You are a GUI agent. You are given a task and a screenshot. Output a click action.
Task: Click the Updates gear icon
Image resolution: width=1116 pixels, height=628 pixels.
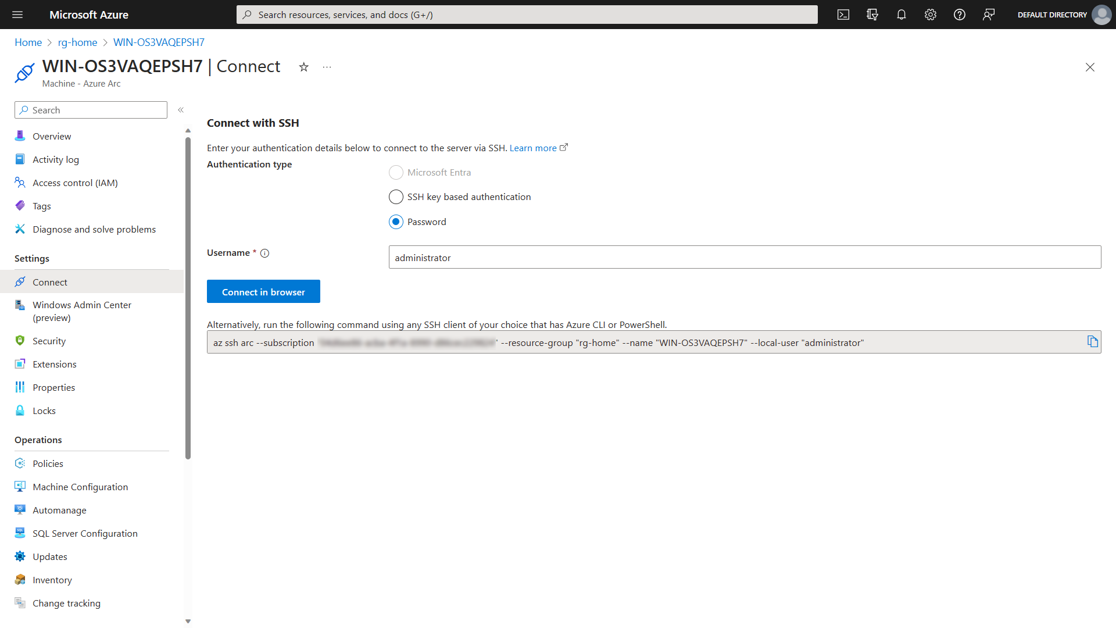[20, 556]
